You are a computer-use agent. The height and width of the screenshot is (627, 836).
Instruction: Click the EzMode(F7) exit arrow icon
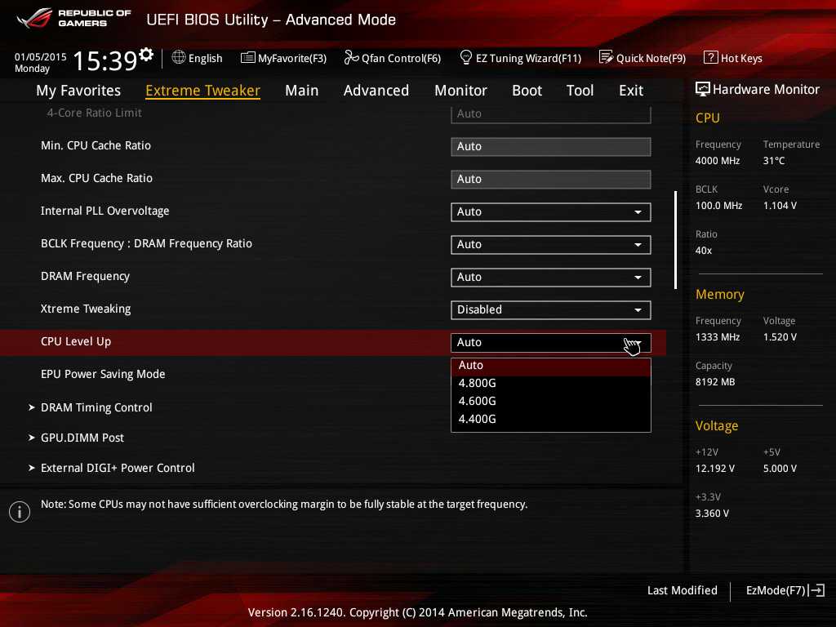[x=817, y=590]
